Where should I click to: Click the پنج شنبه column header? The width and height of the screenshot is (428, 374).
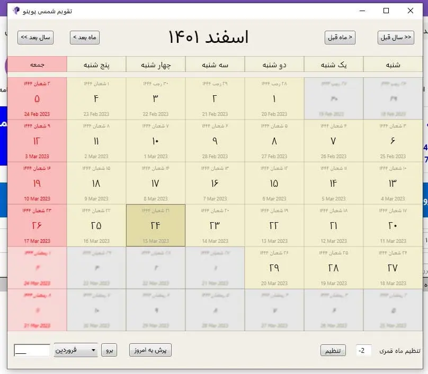click(x=96, y=65)
